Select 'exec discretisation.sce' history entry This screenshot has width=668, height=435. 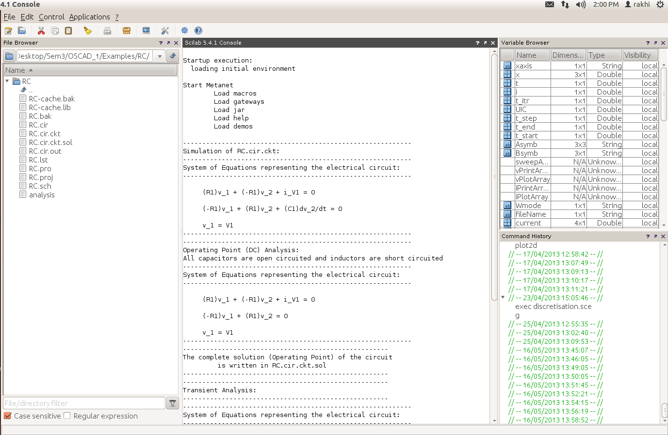[553, 306]
